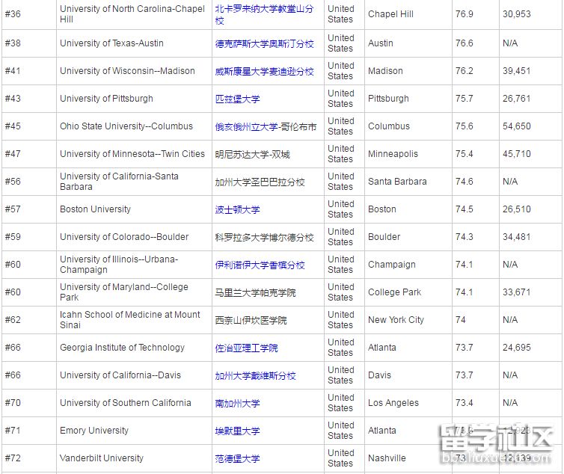Click the Santa Barbara city cell
564x474 pixels.
397,182
